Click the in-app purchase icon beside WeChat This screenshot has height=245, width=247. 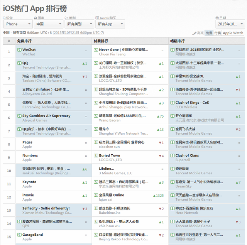[x=19, y=50]
